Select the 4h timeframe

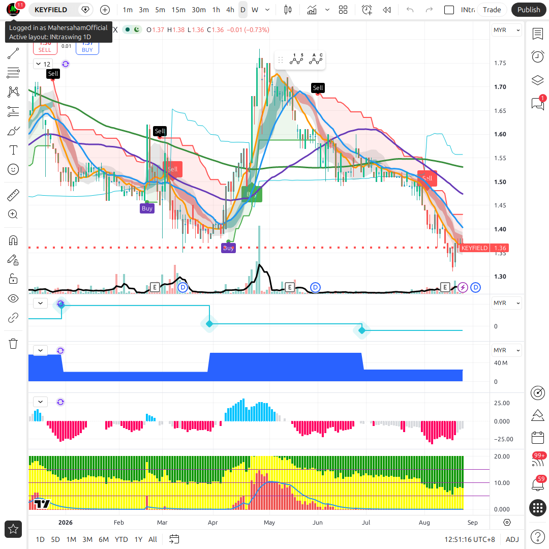230,10
